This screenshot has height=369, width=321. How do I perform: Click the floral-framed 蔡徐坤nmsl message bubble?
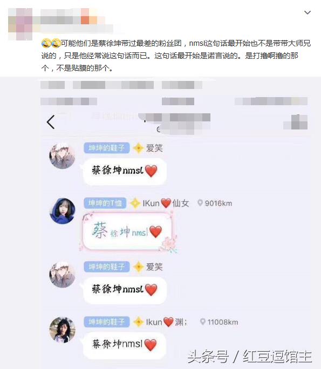(x=127, y=231)
